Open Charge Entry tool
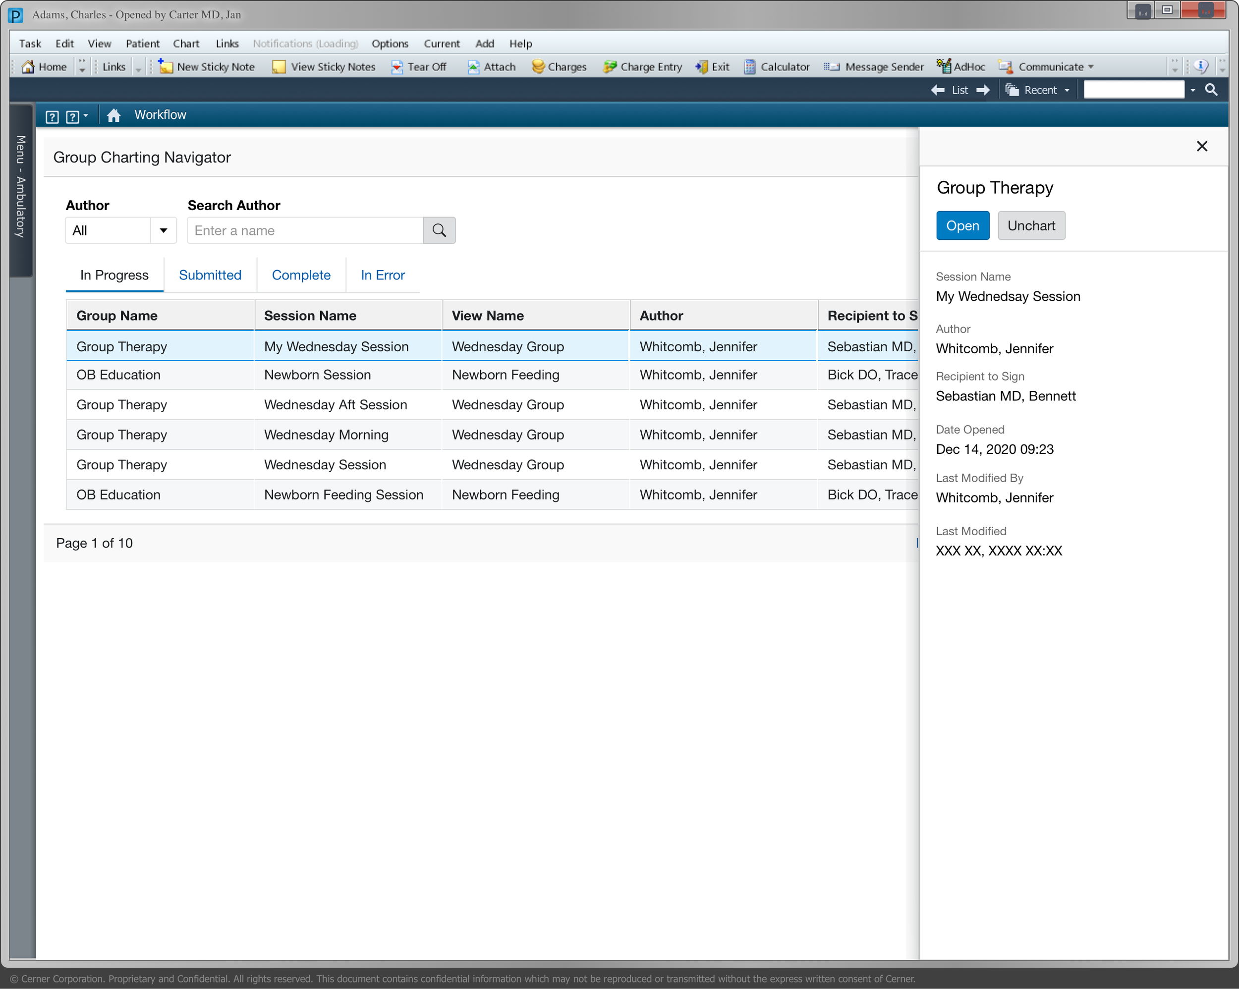The width and height of the screenshot is (1239, 989). click(642, 67)
